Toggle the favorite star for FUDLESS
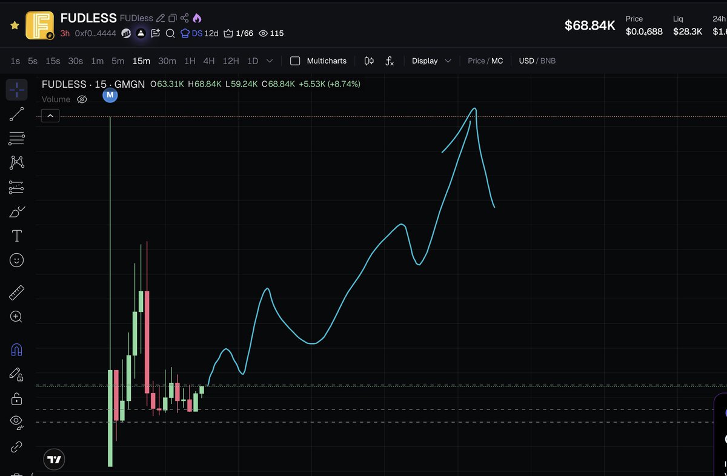 coord(15,25)
